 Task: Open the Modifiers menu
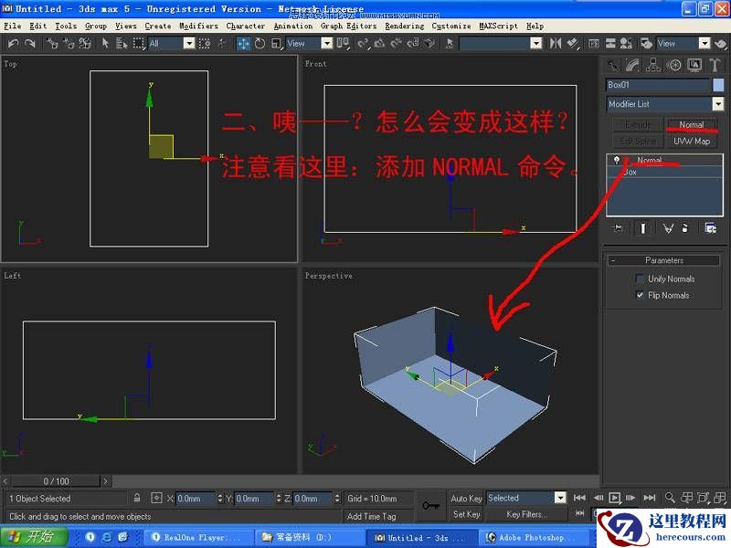(x=195, y=26)
